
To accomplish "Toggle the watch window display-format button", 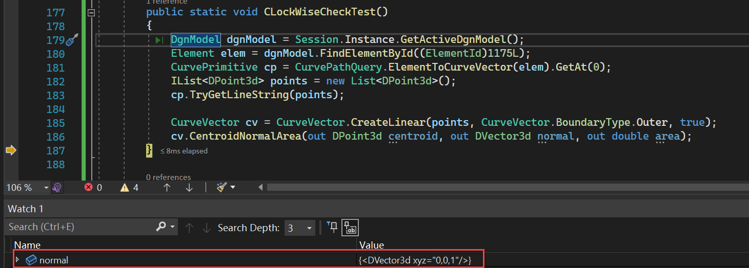I will tap(351, 228).
